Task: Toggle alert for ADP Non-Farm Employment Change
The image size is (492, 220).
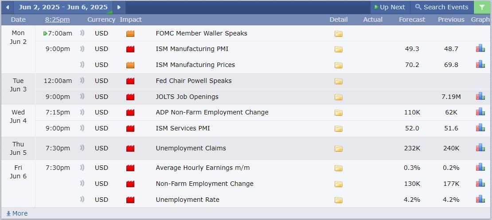Action: click(82, 112)
